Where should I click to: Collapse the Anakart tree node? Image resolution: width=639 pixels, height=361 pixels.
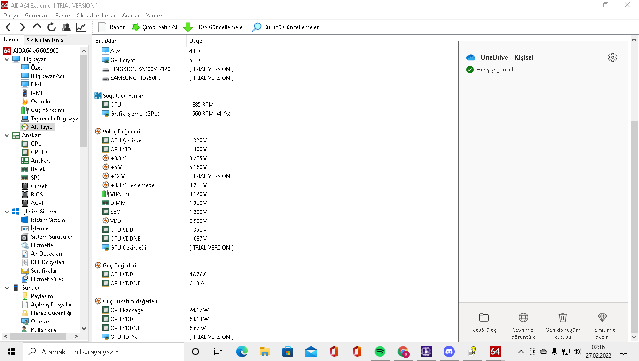click(x=7, y=135)
